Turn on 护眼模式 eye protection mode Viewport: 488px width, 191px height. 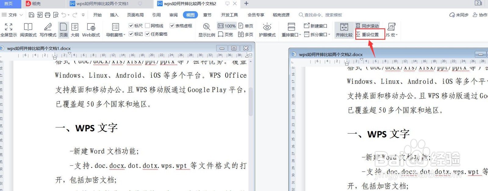tap(267, 30)
